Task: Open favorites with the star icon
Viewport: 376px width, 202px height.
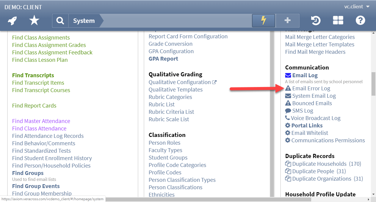Action: pos(34,21)
